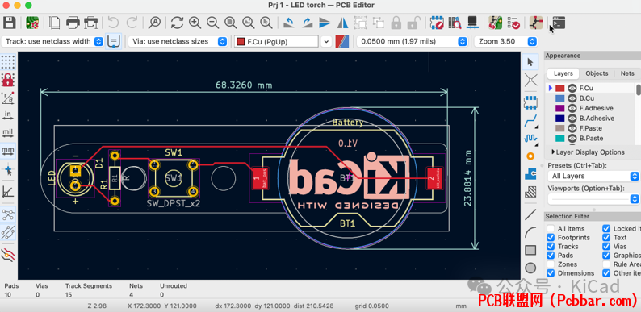Open the grid size dropdown
This screenshot has width=641, height=312.
[x=412, y=41]
